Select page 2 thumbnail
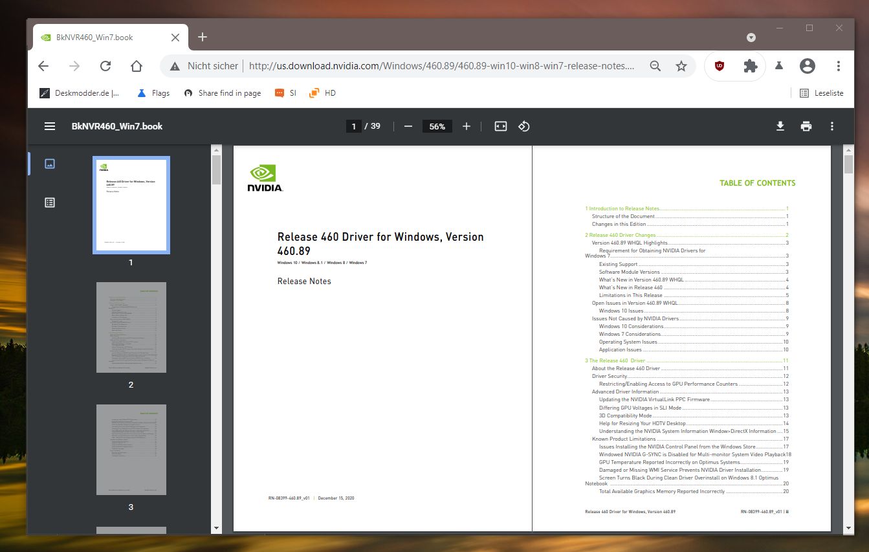The height and width of the screenshot is (552, 869). (131, 327)
